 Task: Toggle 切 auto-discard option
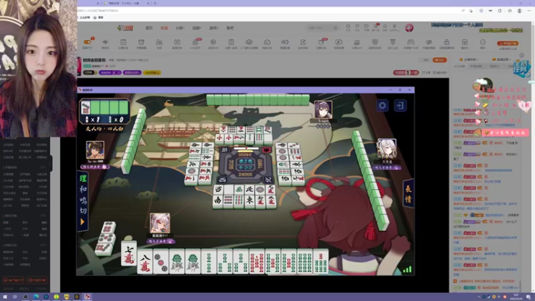tap(83, 211)
